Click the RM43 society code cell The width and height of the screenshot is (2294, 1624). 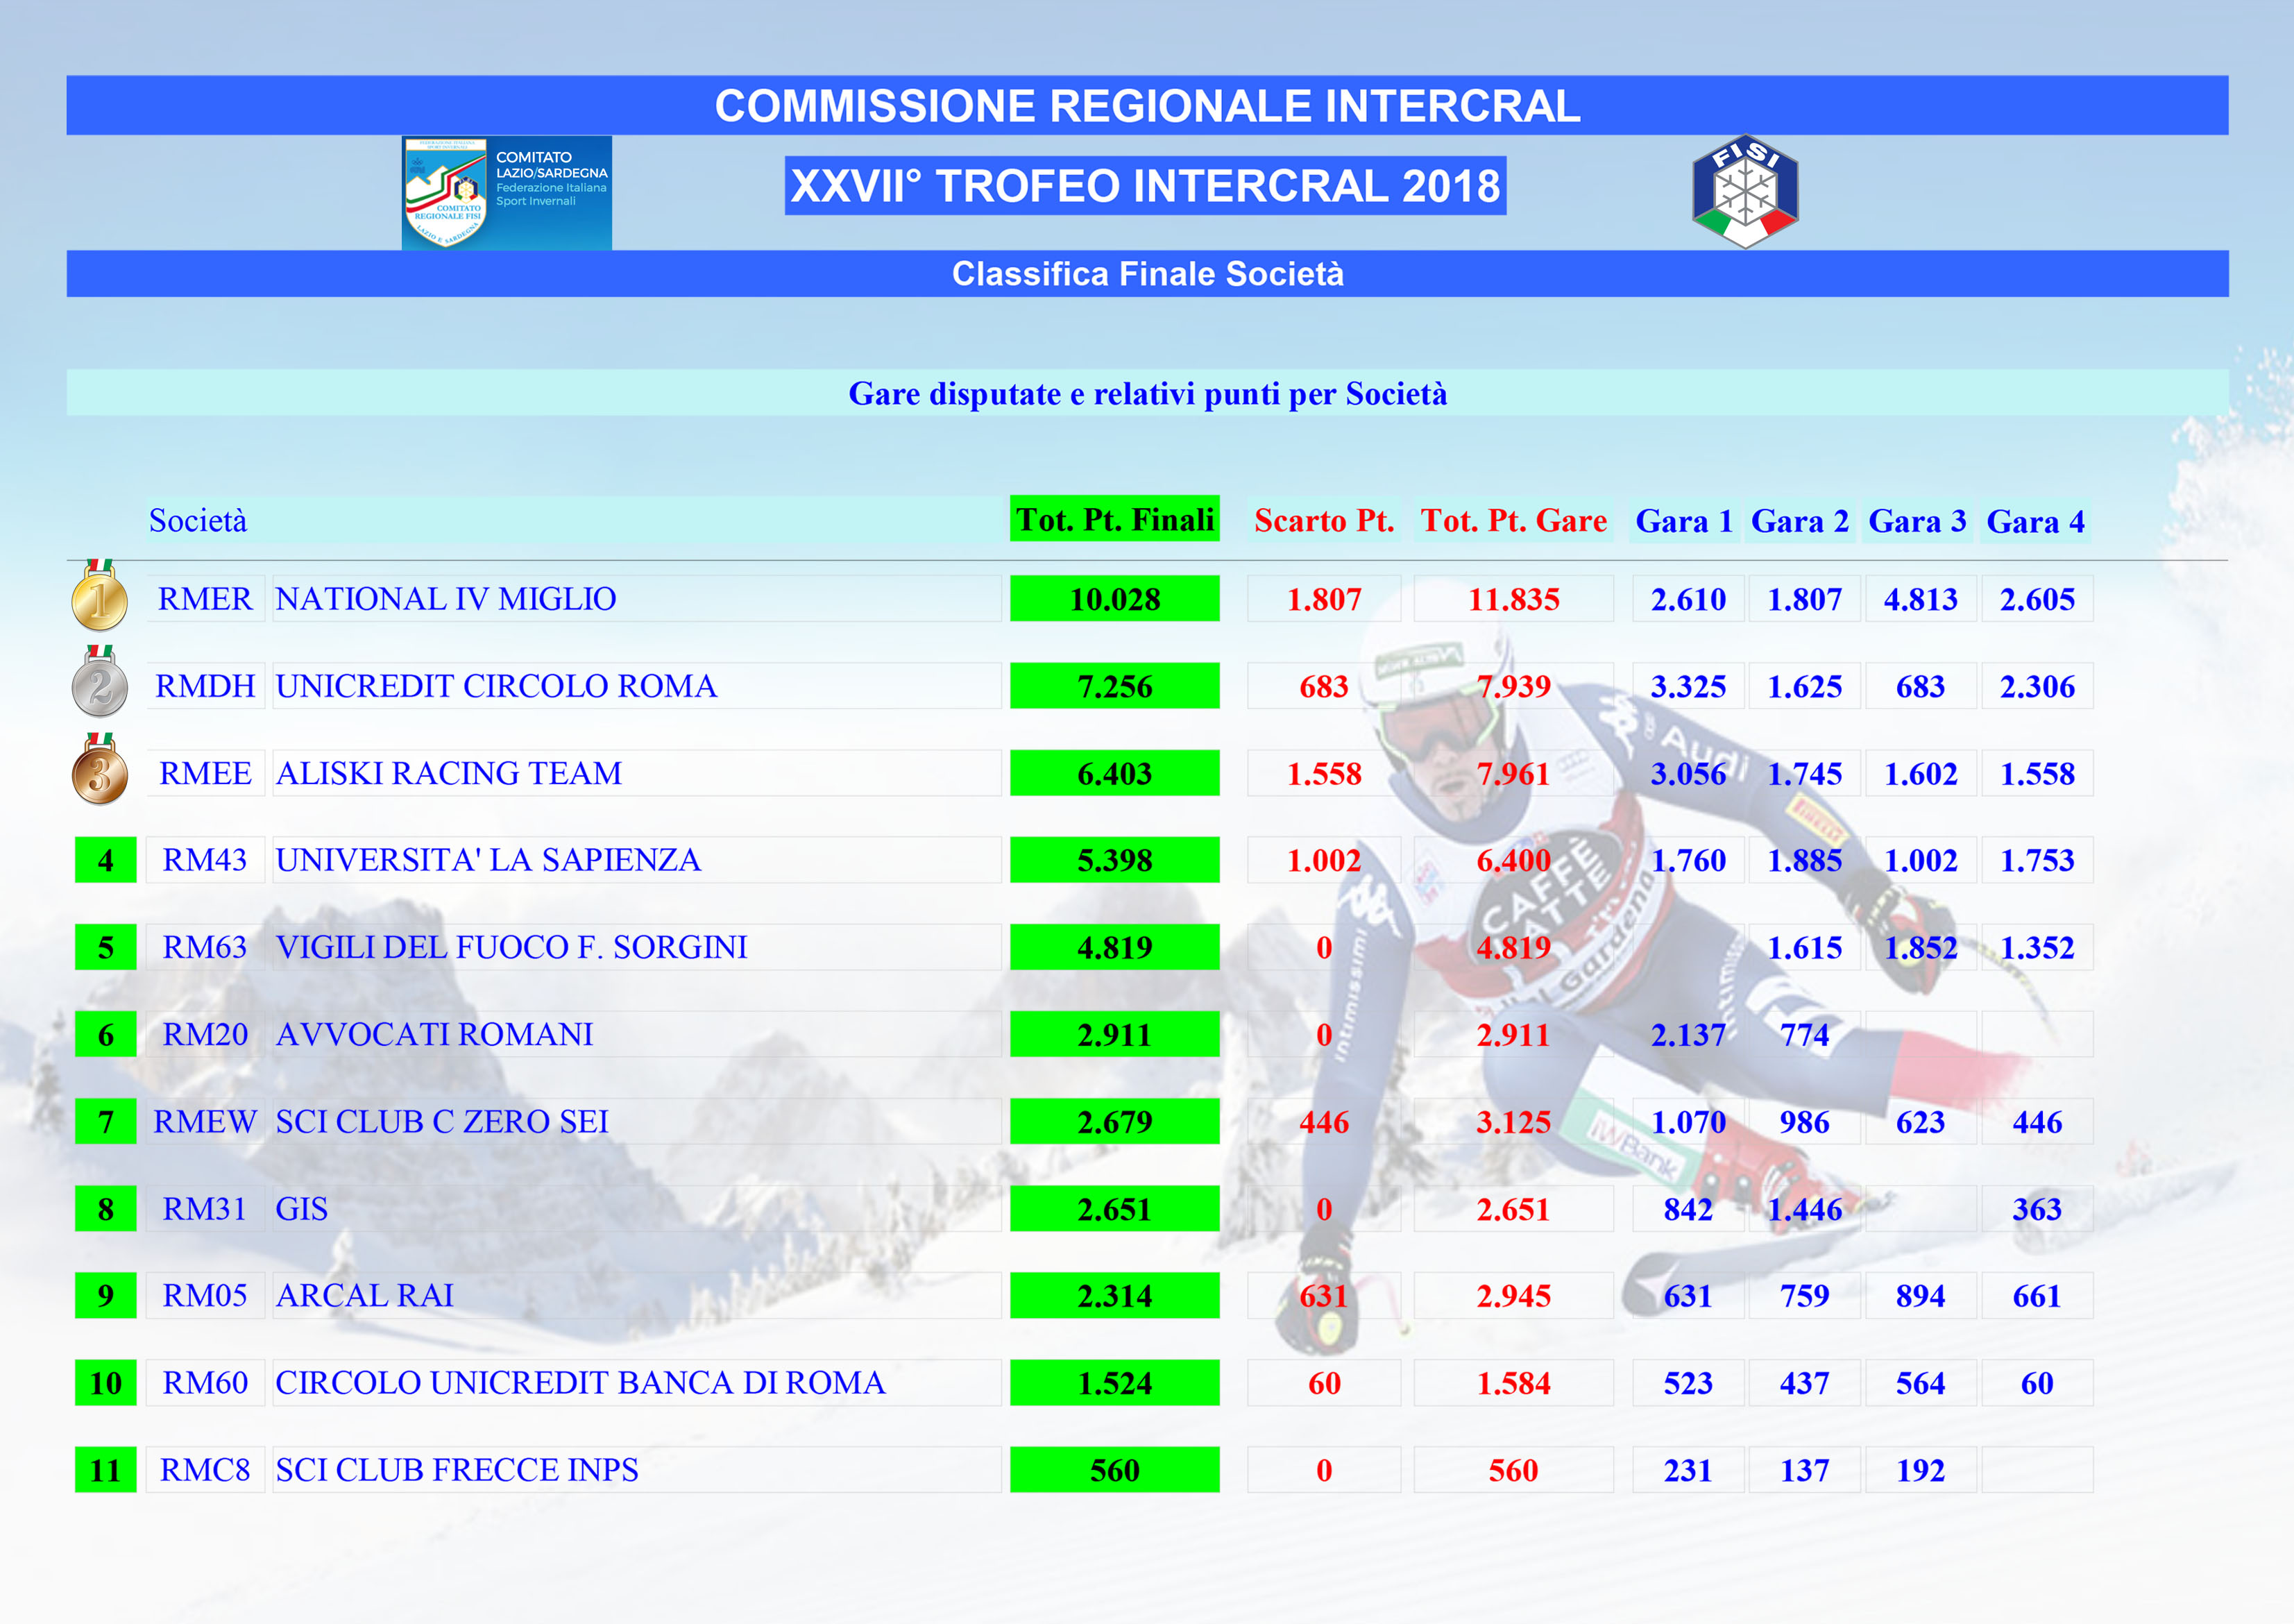pyautogui.click(x=205, y=860)
